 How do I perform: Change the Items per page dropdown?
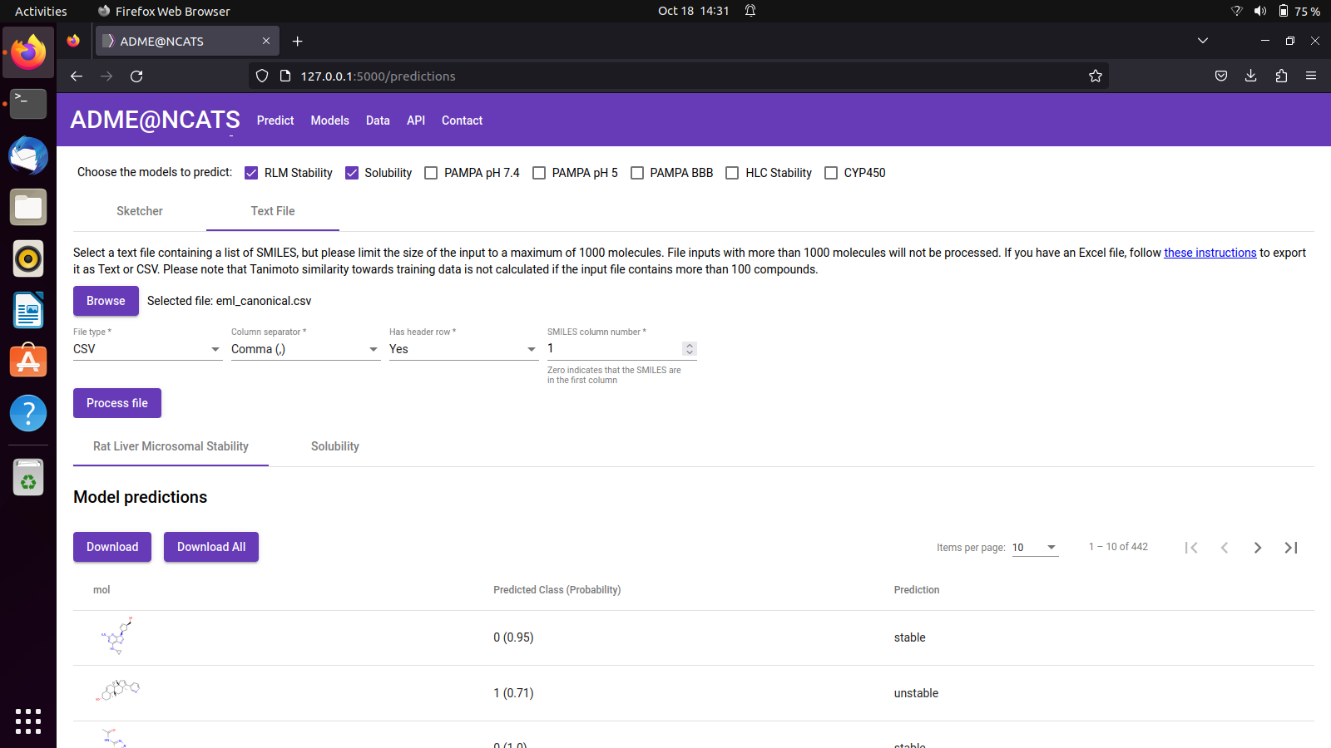tap(1035, 548)
